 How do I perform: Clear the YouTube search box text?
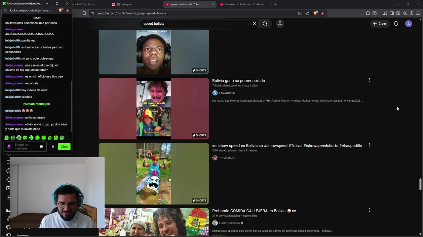click(x=254, y=24)
